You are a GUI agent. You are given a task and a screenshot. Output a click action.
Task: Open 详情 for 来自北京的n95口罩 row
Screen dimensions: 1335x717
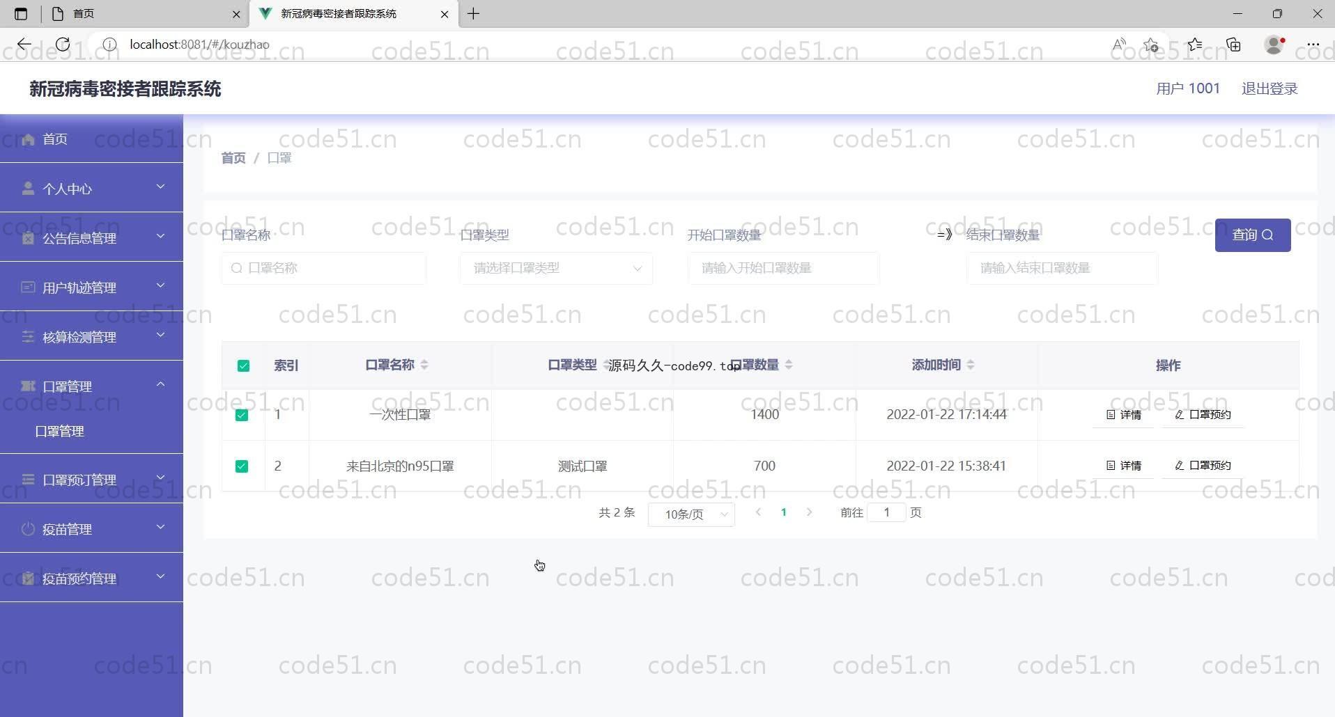coord(1123,466)
